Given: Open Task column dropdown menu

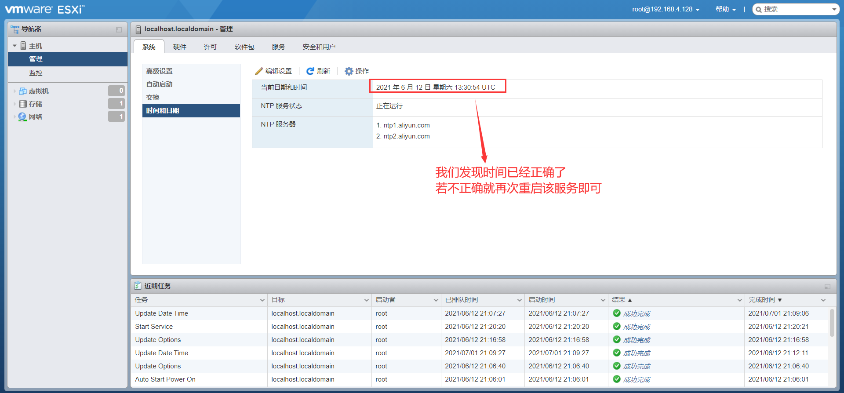Looking at the screenshot, I should point(262,300).
